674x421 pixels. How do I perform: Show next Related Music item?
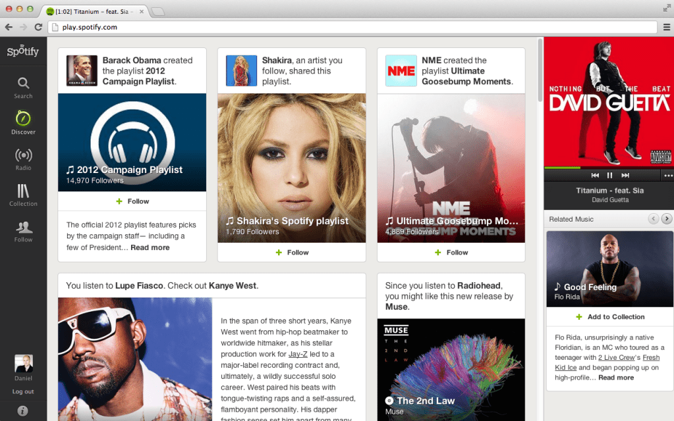coord(666,219)
